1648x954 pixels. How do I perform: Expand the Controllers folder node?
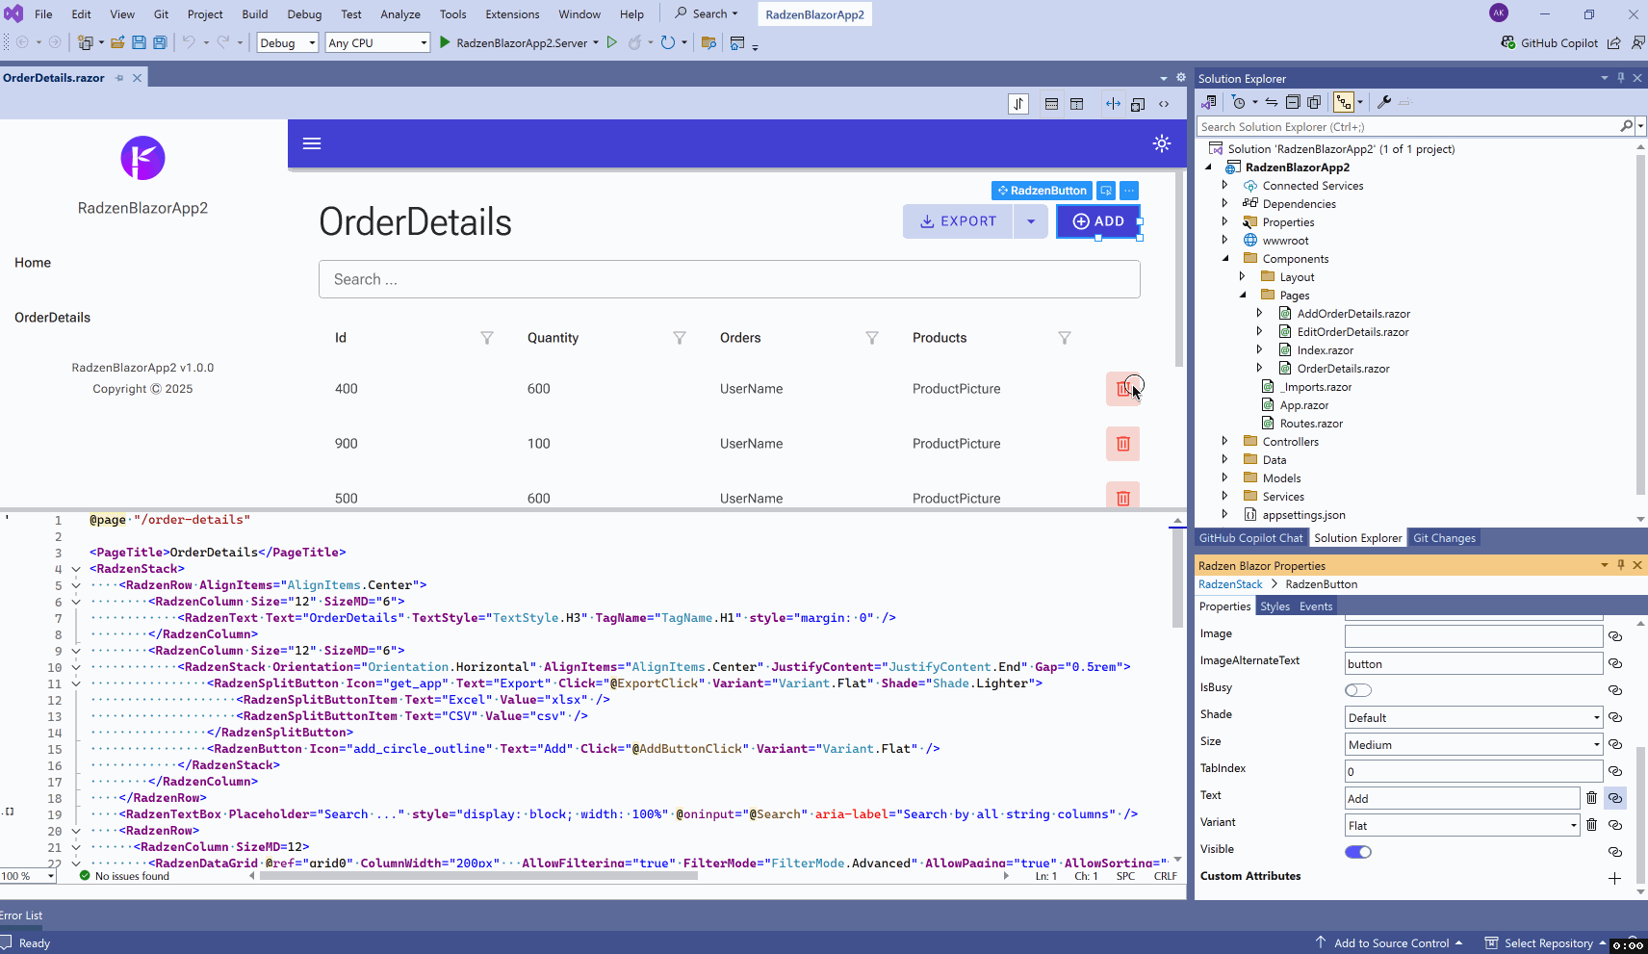1224,441
